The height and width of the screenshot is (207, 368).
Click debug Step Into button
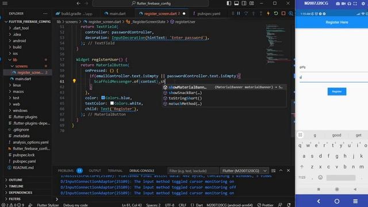click(x=254, y=13)
